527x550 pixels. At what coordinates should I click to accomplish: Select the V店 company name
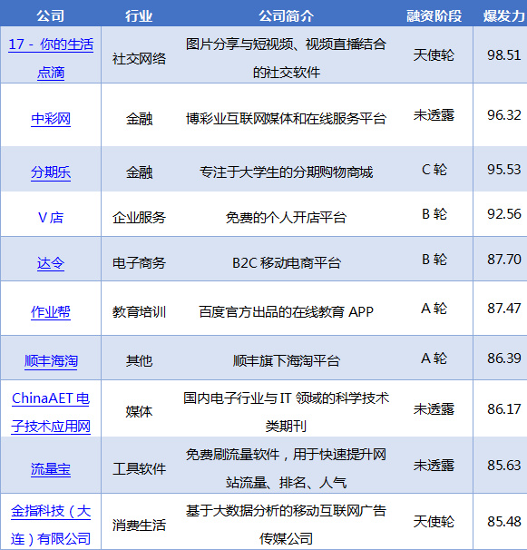pyautogui.click(x=51, y=218)
